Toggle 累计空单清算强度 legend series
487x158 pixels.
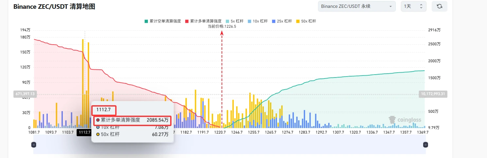pos(163,21)
